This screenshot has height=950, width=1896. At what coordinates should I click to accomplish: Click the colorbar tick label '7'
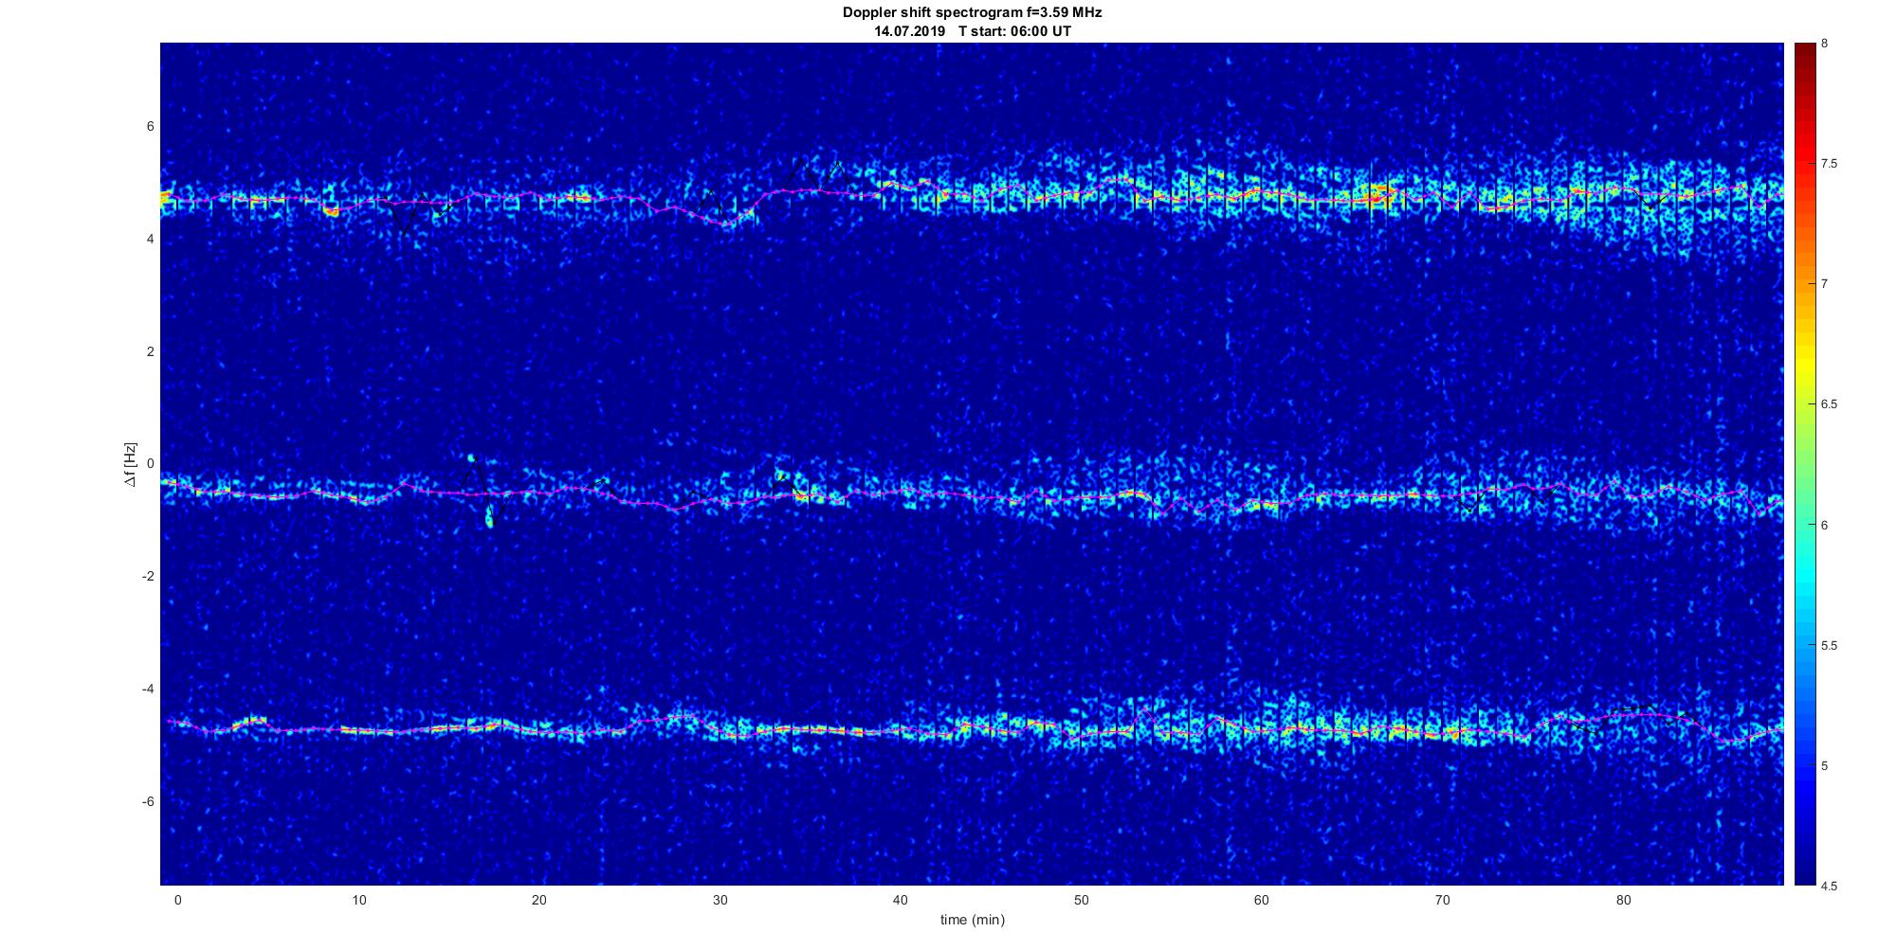[x=1824, y=284]
